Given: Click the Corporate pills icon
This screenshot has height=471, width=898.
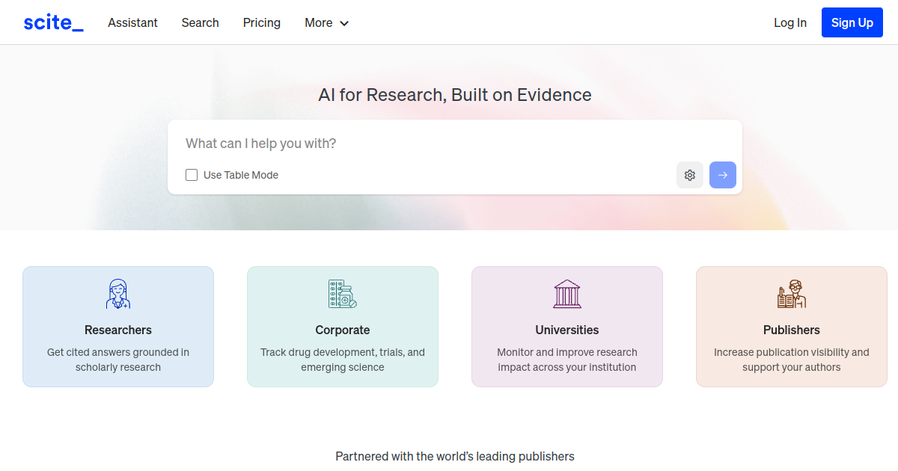Looking at the screenshot, I should [343, 294].
